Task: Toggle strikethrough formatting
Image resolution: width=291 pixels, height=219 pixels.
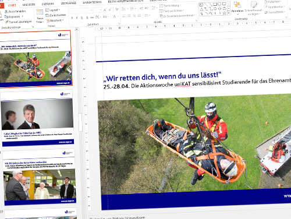Action: 92,17
